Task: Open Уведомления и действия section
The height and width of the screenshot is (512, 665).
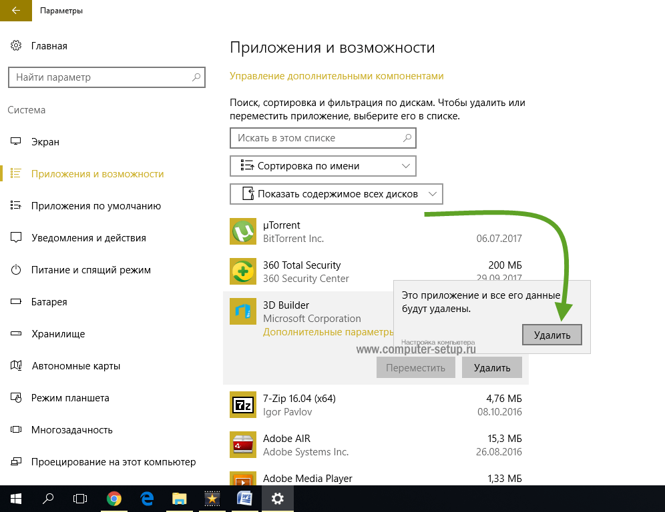Action: 88,238
